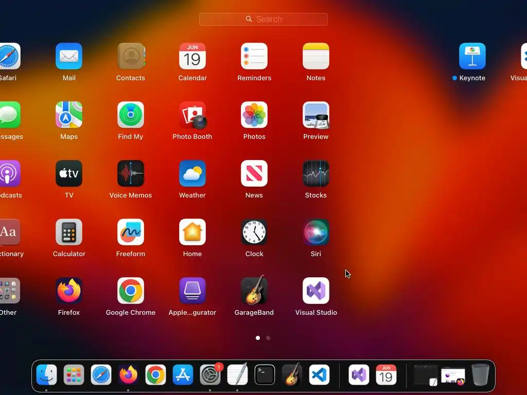Launch the Home app

(x=192, y=232)
